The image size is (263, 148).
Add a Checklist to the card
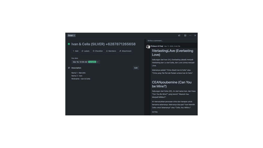[98, 51]
